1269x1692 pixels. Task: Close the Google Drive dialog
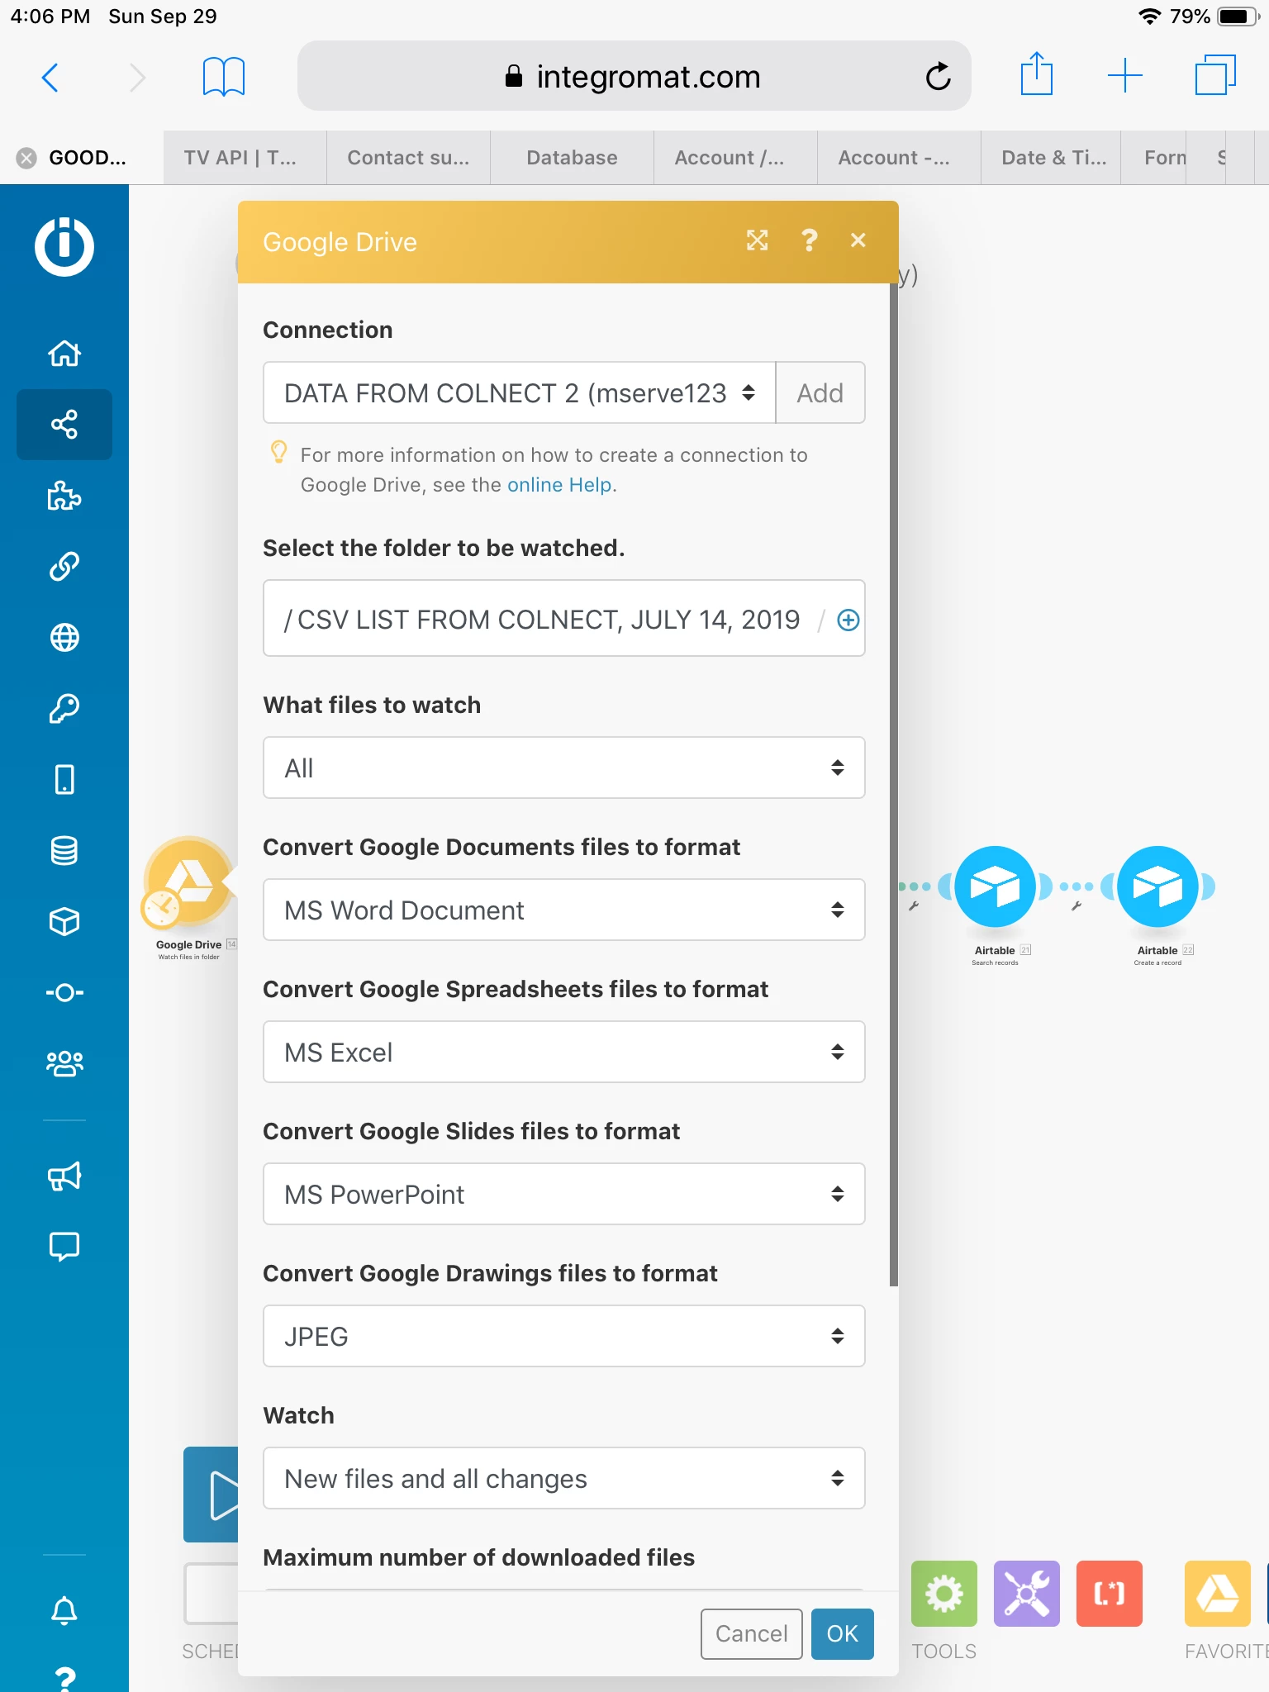click(x=858, y=240)
